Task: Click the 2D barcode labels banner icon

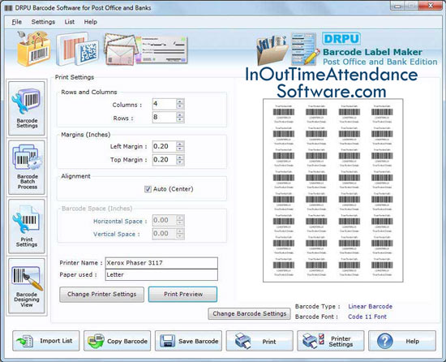Action: click(77, 49)
